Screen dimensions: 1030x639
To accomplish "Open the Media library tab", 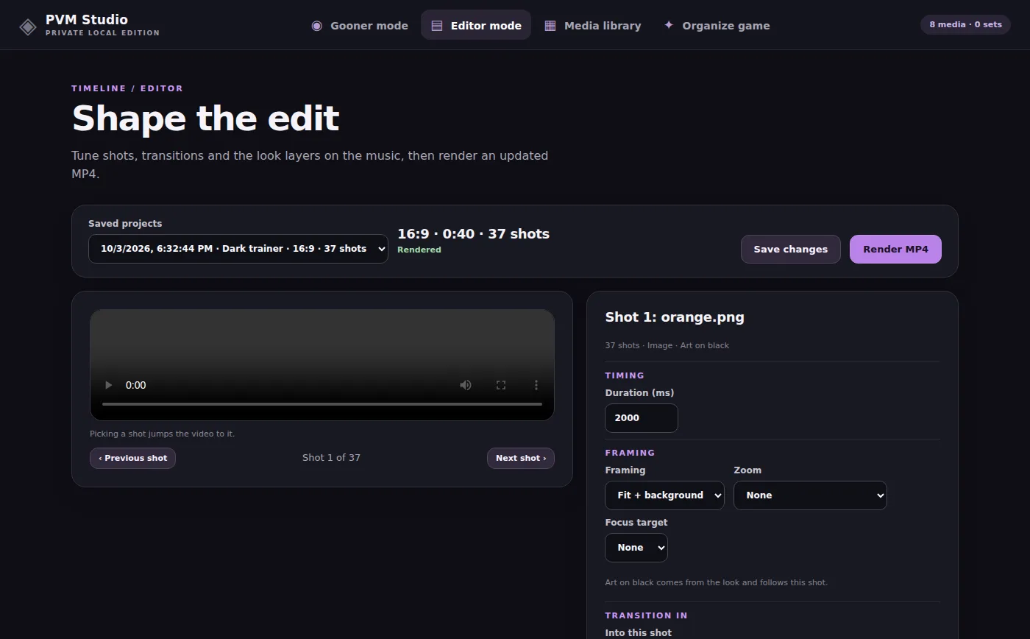I will click(x=593, y=25).
